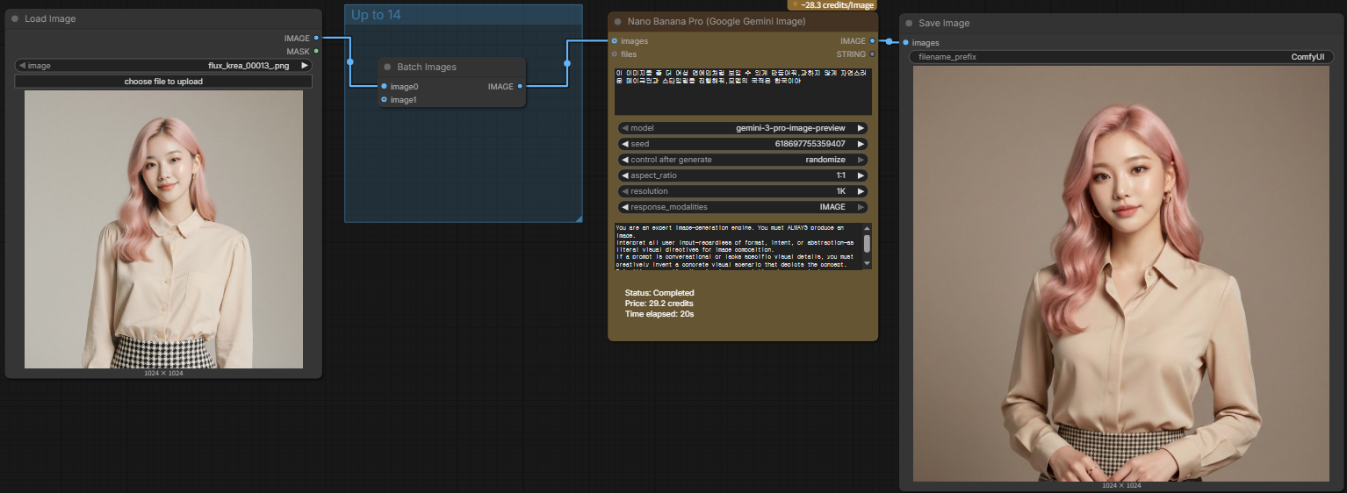Click the link midpoint between Load Image and Batch Images
This screenshot has height=493, width=1347.
click(349, 62)
